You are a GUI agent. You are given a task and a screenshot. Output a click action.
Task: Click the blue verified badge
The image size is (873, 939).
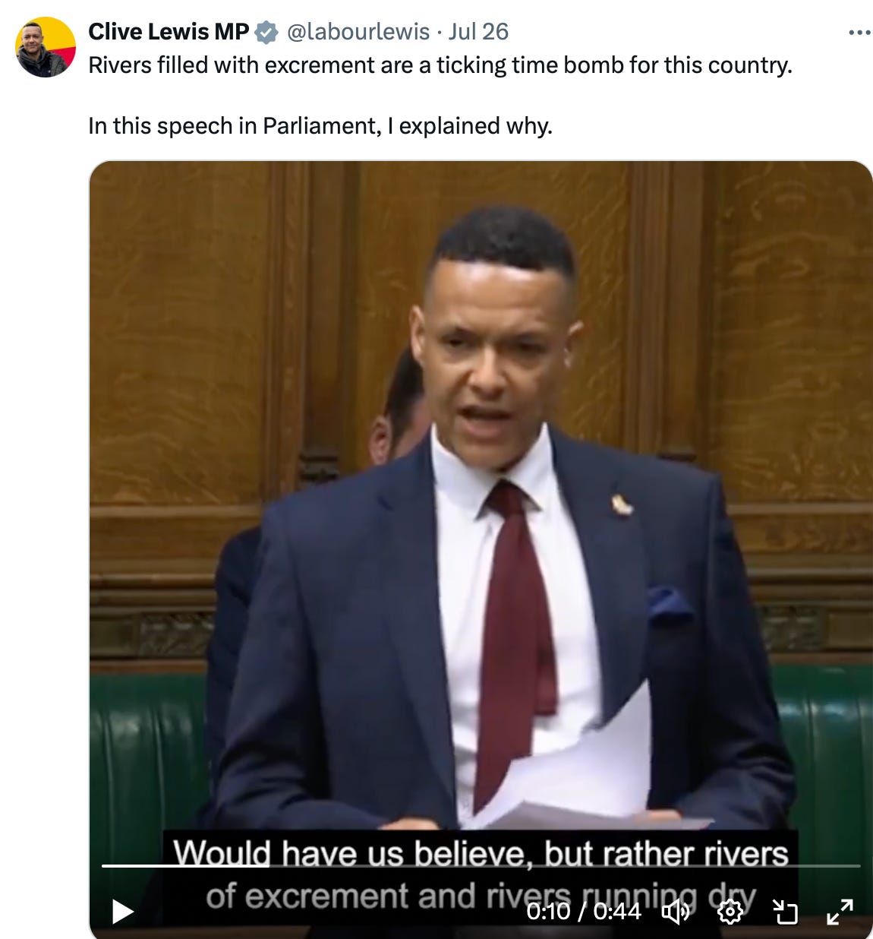[266, 32]
